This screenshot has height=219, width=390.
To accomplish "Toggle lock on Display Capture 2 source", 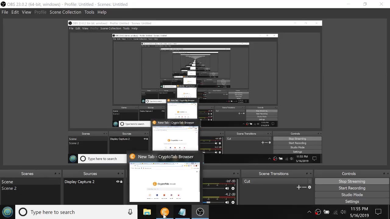I will click(x=121, y=182).
